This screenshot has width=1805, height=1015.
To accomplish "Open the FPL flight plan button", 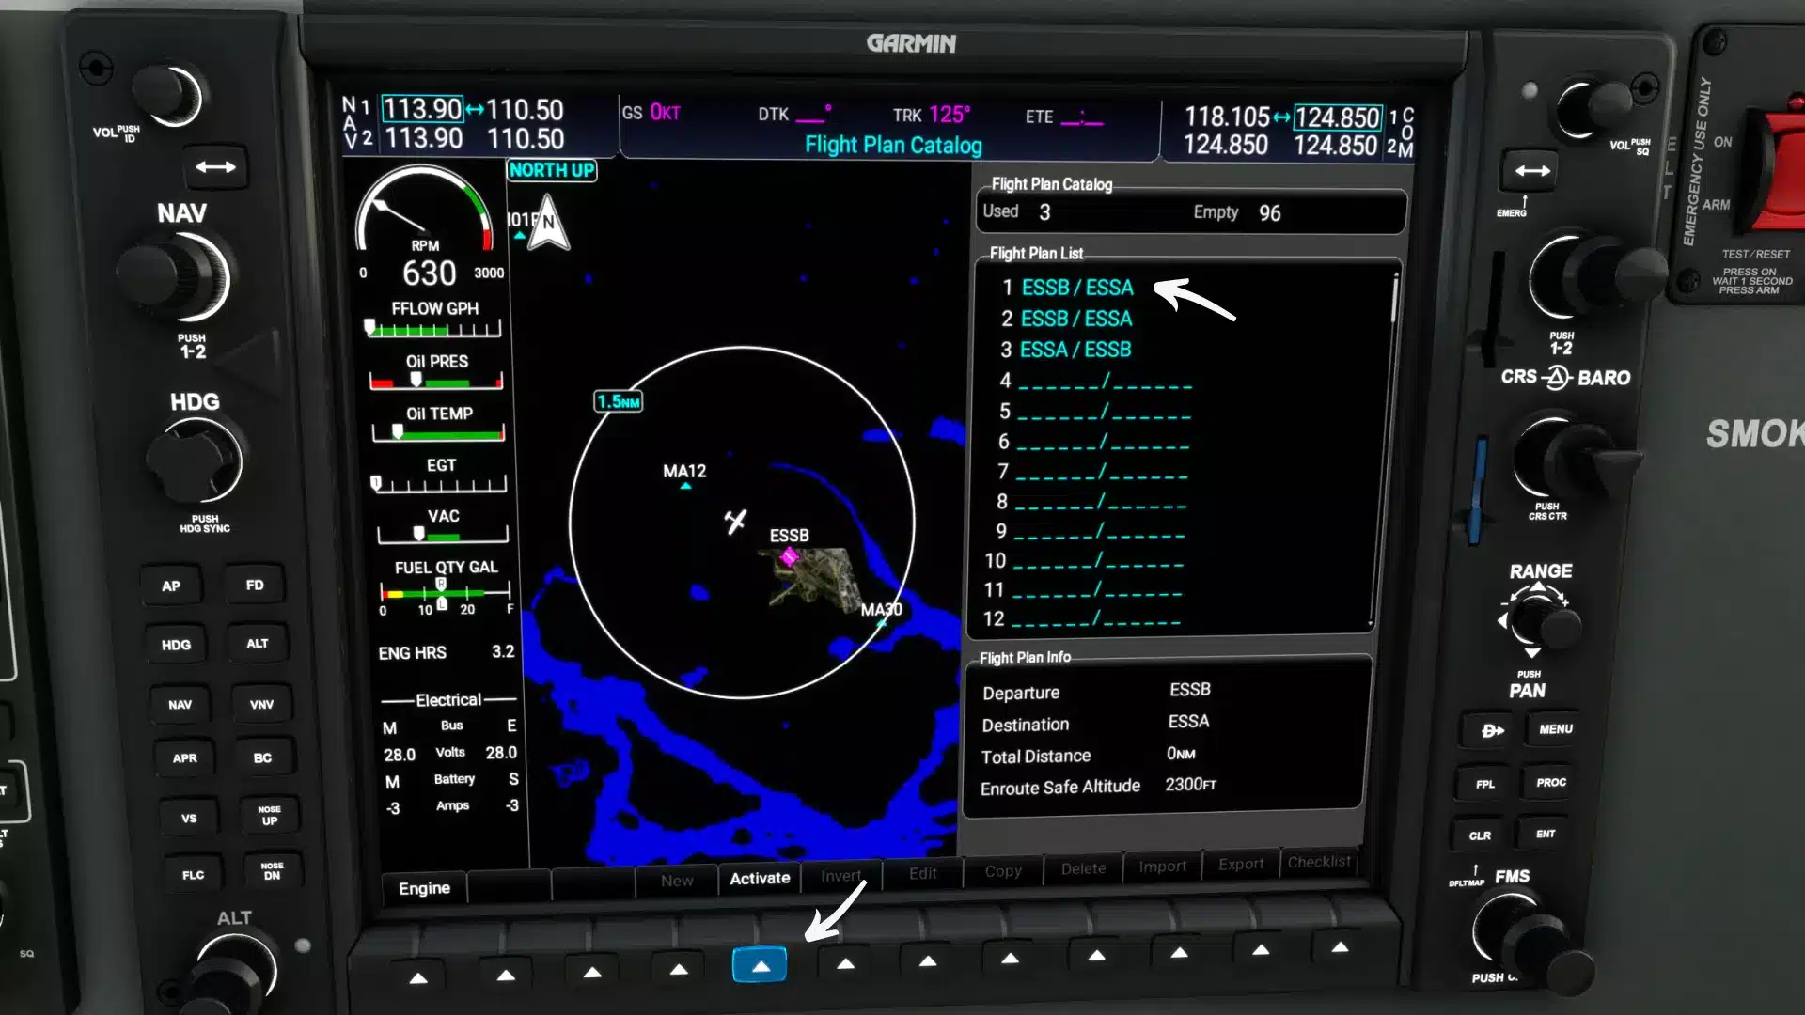I will pyautogui.click(x=1485, y=784).
